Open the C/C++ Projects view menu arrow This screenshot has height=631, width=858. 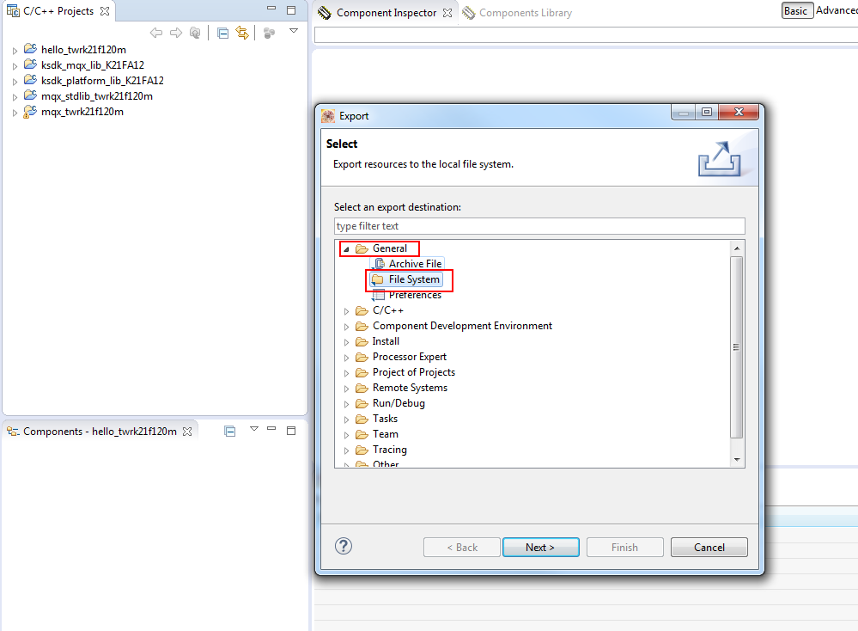[294, 31]
